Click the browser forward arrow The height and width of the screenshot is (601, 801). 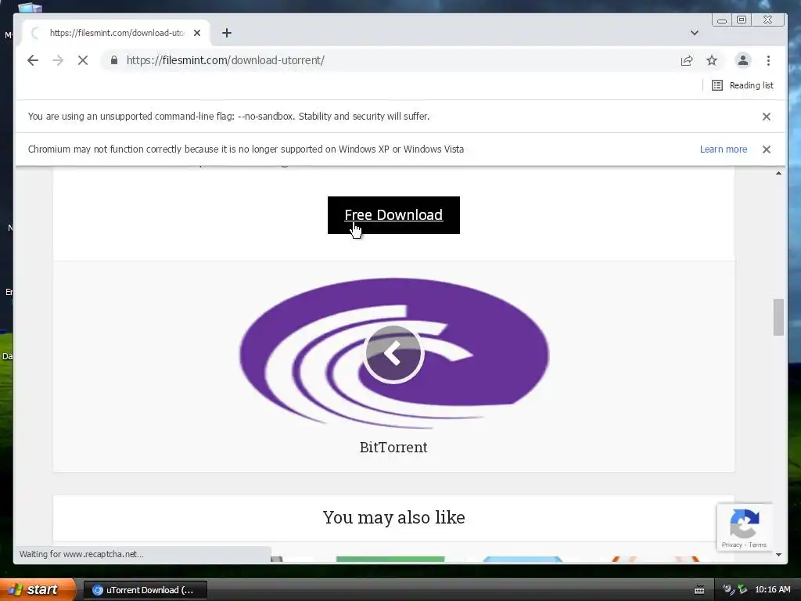tap(58, 60)
